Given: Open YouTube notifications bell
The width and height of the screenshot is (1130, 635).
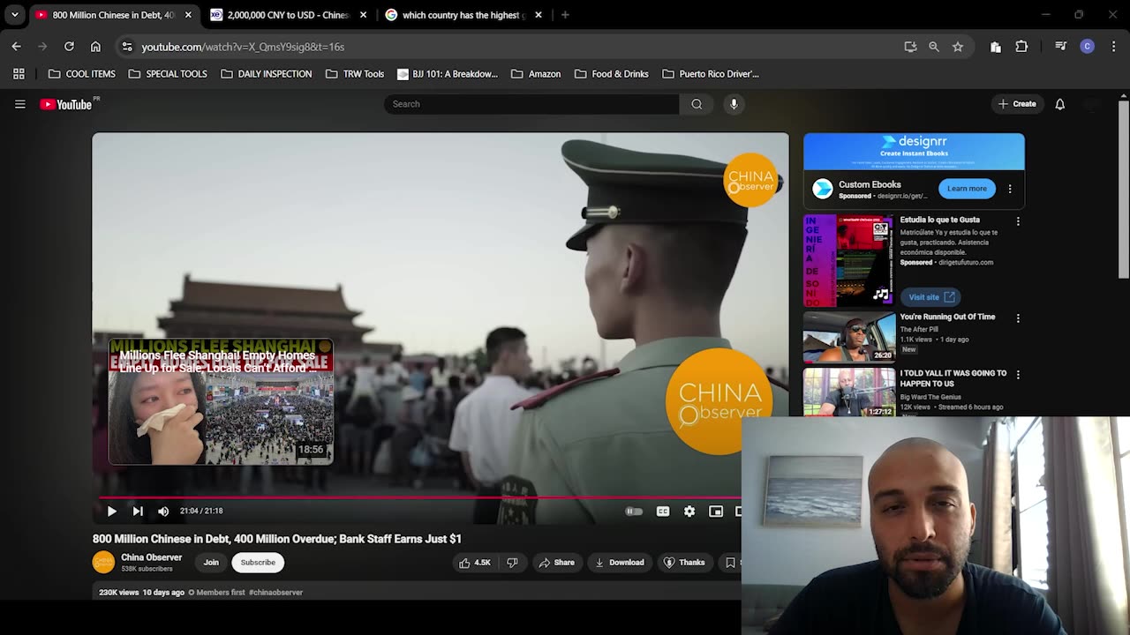Looking at the screenshot, I should coord(1060,104).
